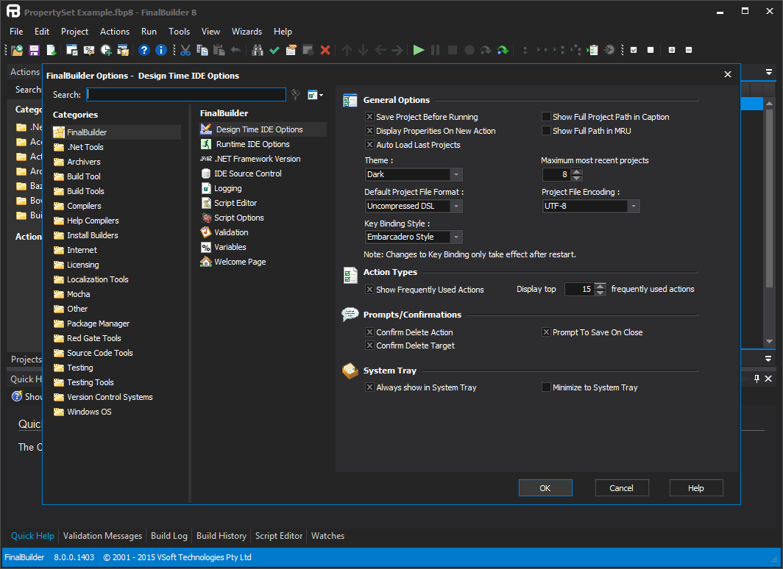The width and height of the screenshot is (783, 569).
Task: Open .NET Framework Version options
Action: tap(257, 159)
